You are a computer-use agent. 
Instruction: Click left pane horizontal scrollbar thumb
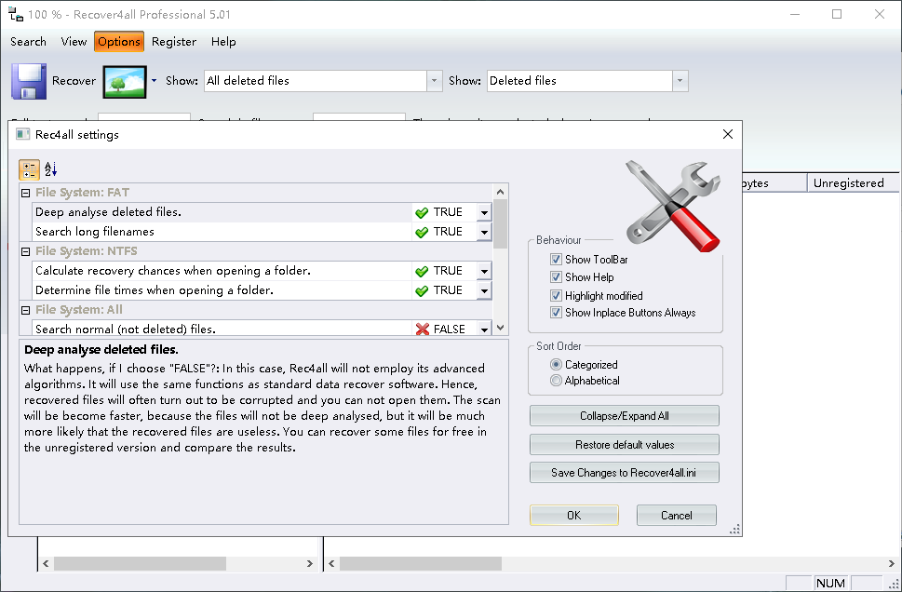(x=140, y=564)
